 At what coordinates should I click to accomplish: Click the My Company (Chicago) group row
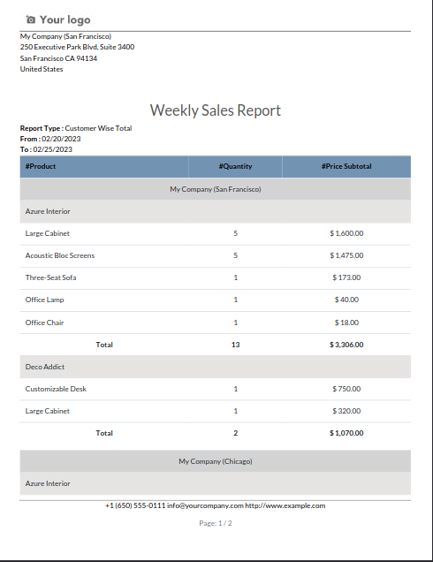[216, 461]
